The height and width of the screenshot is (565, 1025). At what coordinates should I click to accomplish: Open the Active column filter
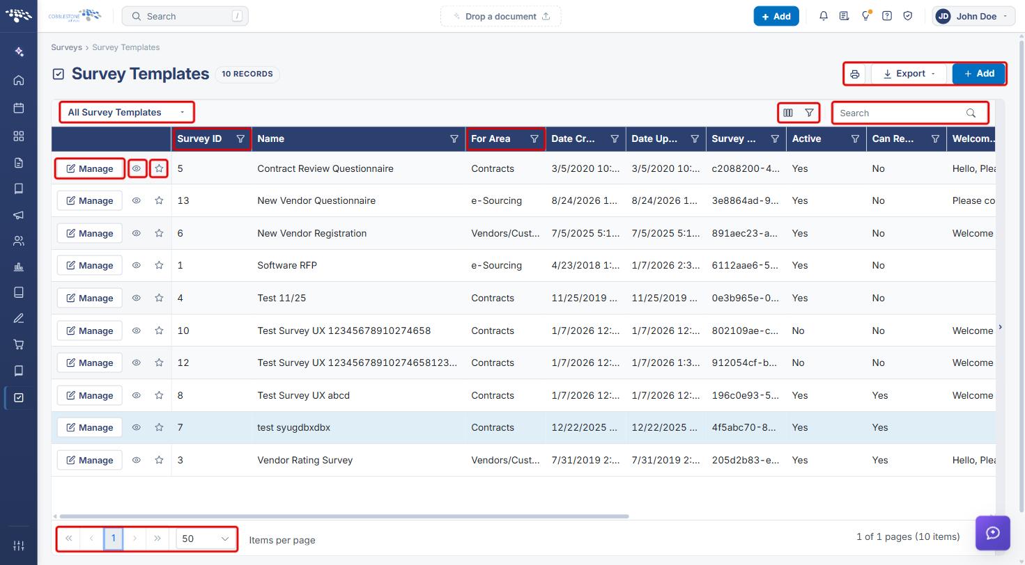coord(855,139)
